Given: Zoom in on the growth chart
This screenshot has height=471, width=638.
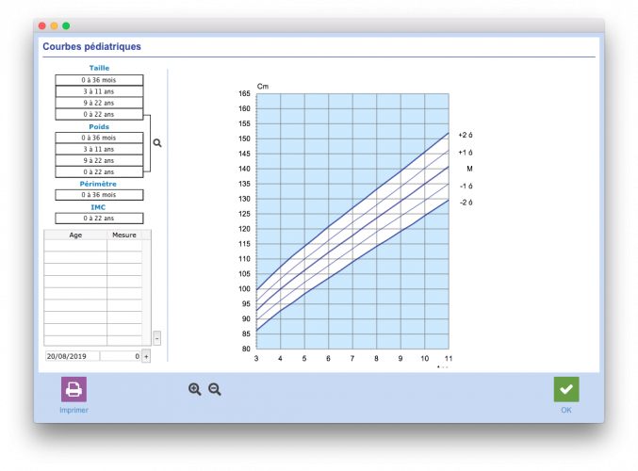Looking at the screenshot, I should (x=194, y=389).
